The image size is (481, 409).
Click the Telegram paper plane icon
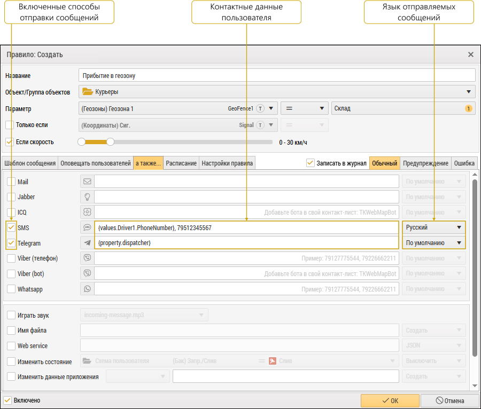[87, 243]
